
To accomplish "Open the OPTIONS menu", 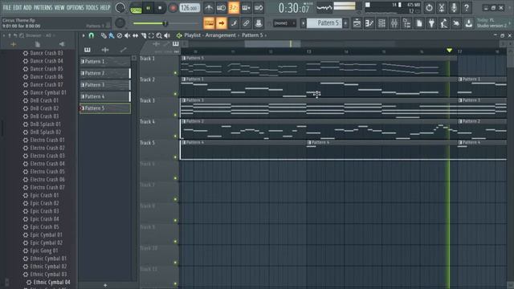I will [75, 7].
